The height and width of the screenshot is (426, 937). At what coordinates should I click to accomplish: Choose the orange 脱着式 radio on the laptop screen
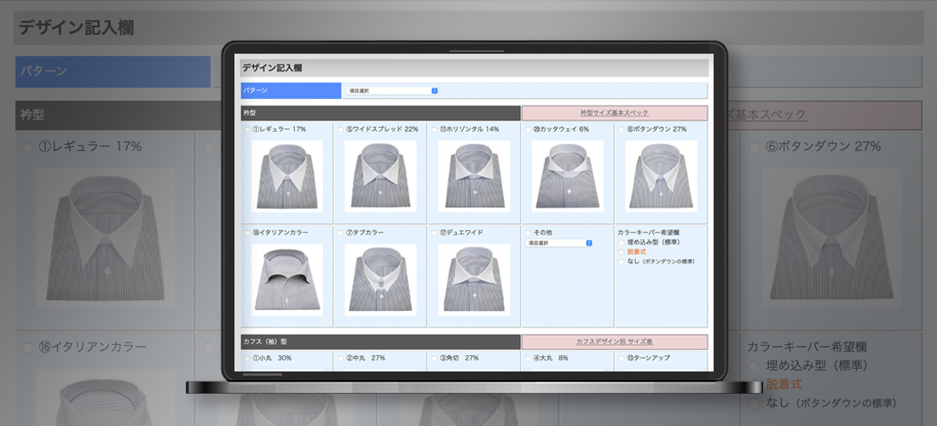[622, 251]
